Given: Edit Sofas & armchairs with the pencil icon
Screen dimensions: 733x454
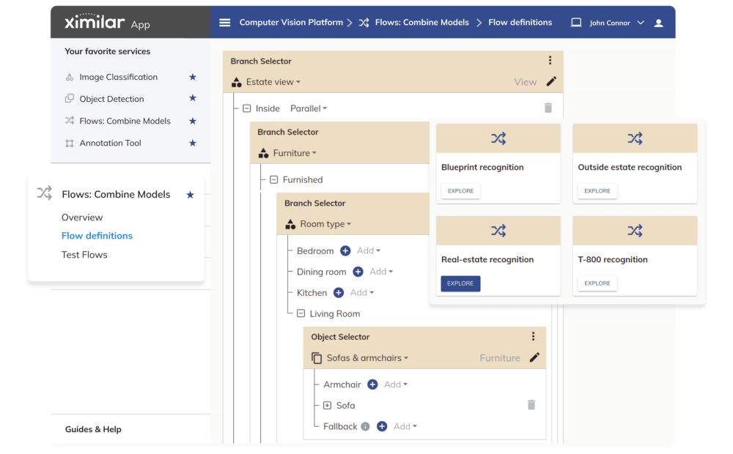Looking at the screenshot, I should pos(534,358).
